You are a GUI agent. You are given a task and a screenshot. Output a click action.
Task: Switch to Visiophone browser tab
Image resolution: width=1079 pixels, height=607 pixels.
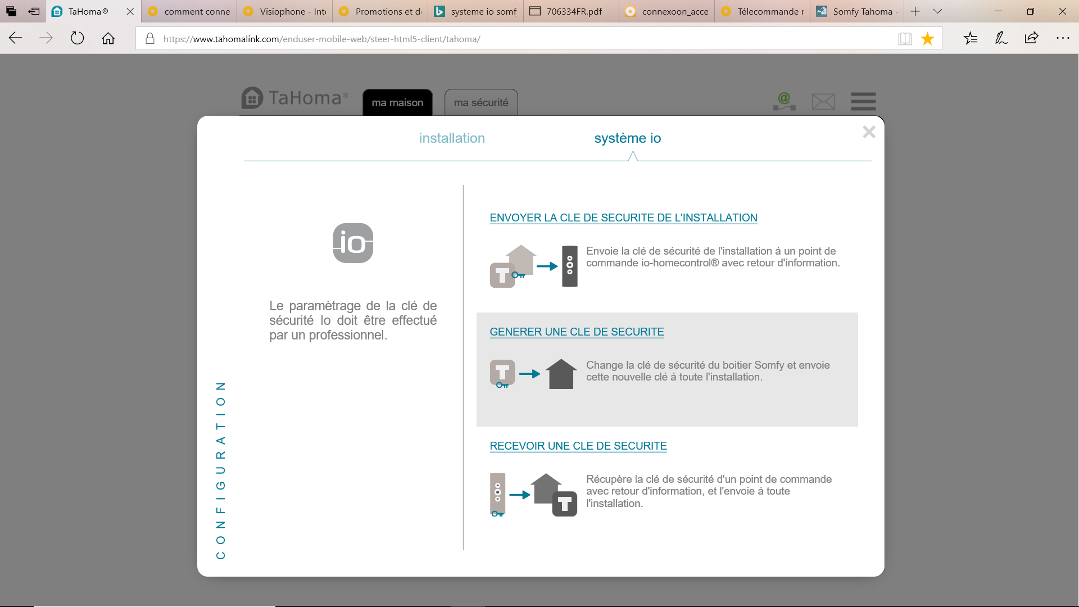tap(284, 11)
